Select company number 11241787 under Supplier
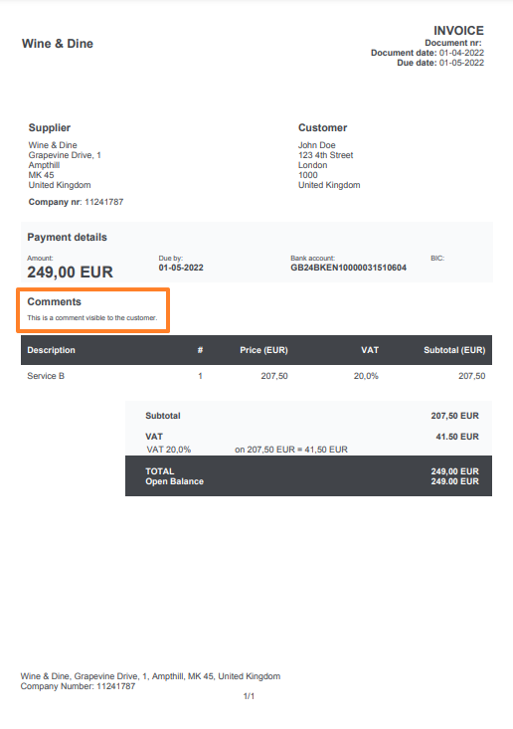513x729 pixels. coord(103,202)
